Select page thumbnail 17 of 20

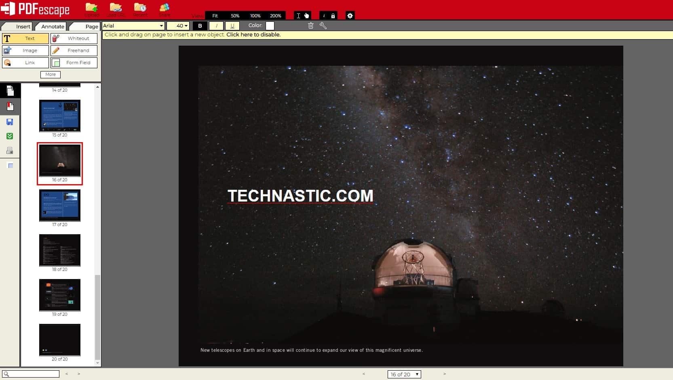60,206
